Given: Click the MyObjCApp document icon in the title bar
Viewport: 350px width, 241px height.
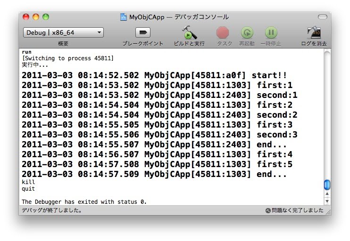Looking at the screenshot, I should [124, 17].
